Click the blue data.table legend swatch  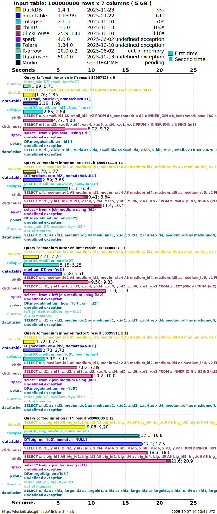pos(18,16)
